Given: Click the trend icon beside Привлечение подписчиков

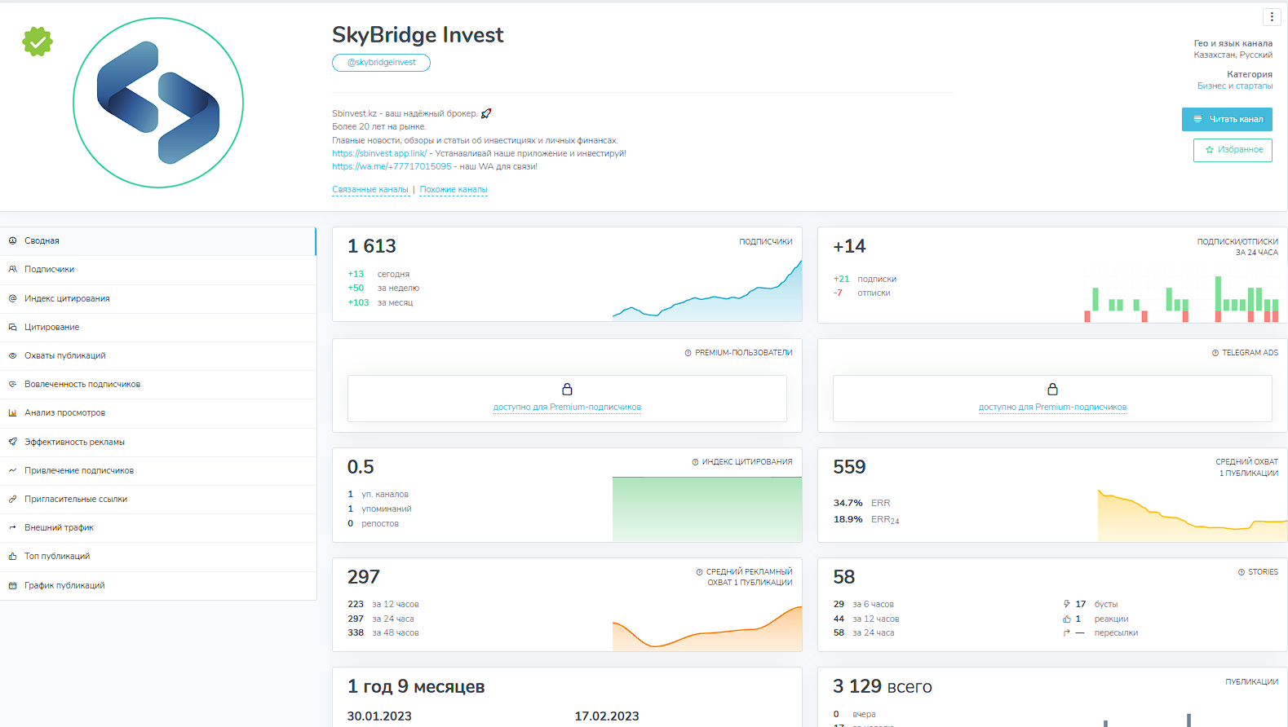Looking at the screenshot, I should click(12, 471).
